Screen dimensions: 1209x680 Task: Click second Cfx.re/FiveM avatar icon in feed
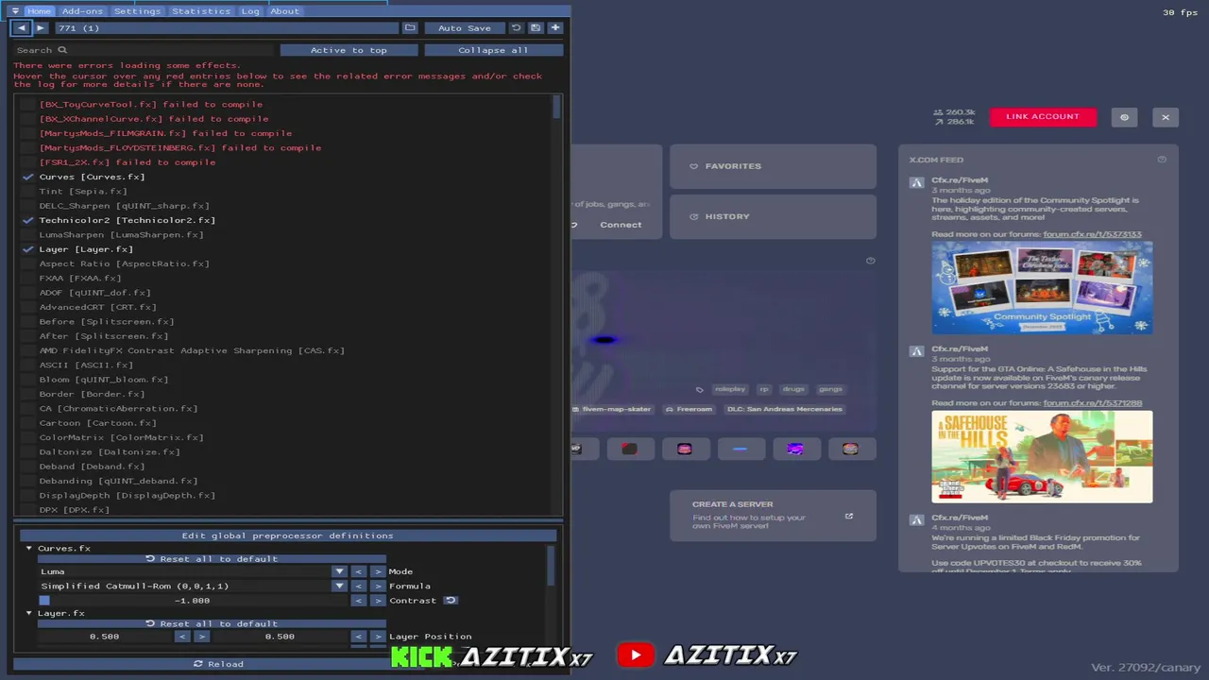[x=916, y=350]
